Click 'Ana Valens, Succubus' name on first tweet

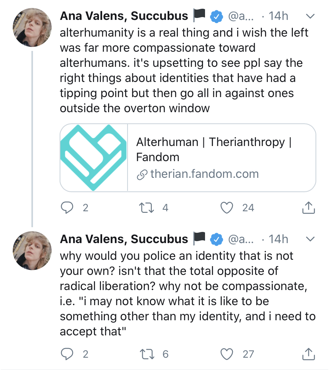click(x=124, y=16)
